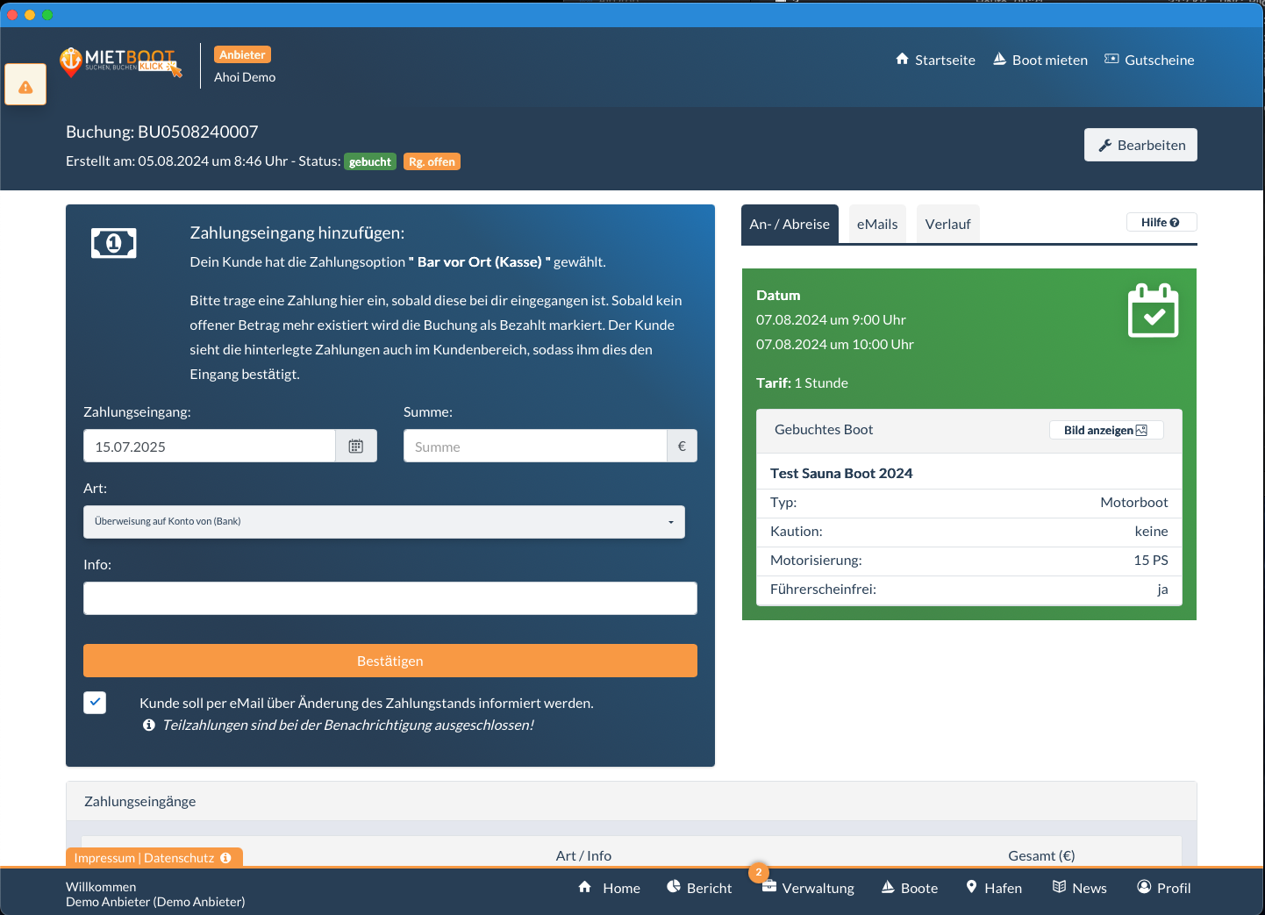Click the info icon beside Datenschutz
Image resolution: width=1265 pixels, height=915 pixels.
pos(226,858)
